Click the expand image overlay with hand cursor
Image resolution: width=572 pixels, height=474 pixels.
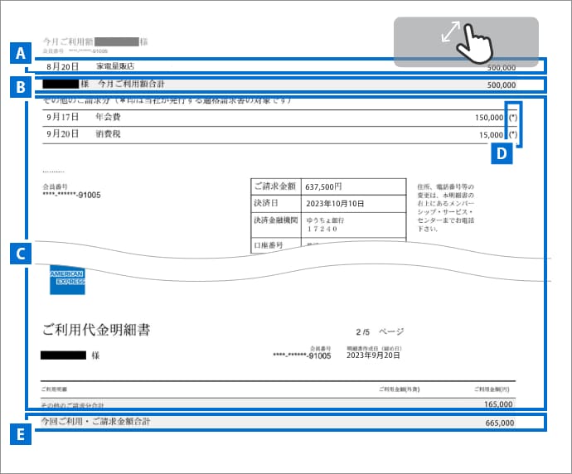[x=466, y=41]
